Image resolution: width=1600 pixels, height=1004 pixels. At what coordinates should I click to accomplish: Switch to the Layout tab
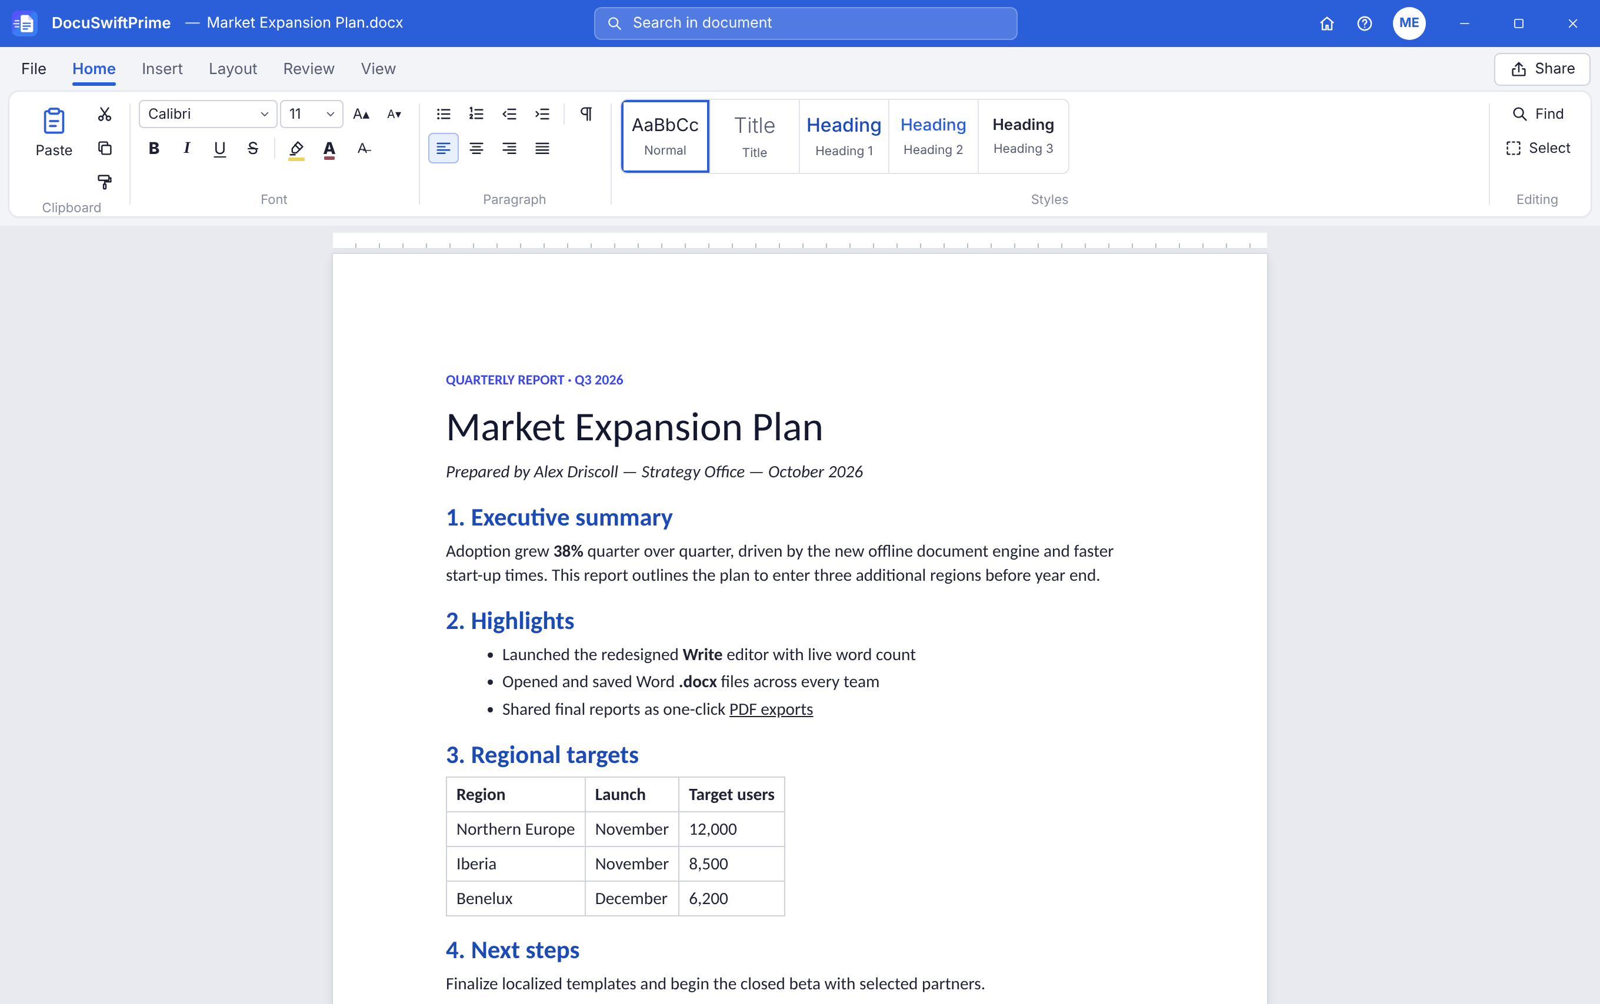point(232,68)
